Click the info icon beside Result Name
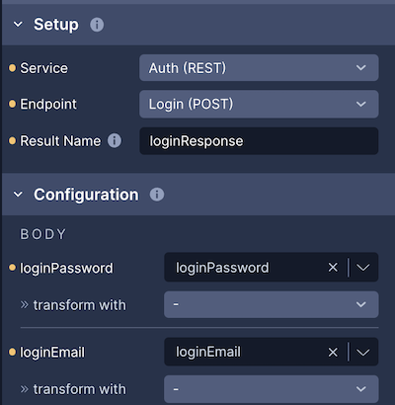The height and width of the screenshot is (405, 395). pyautogui.click(x=115, y=141)
